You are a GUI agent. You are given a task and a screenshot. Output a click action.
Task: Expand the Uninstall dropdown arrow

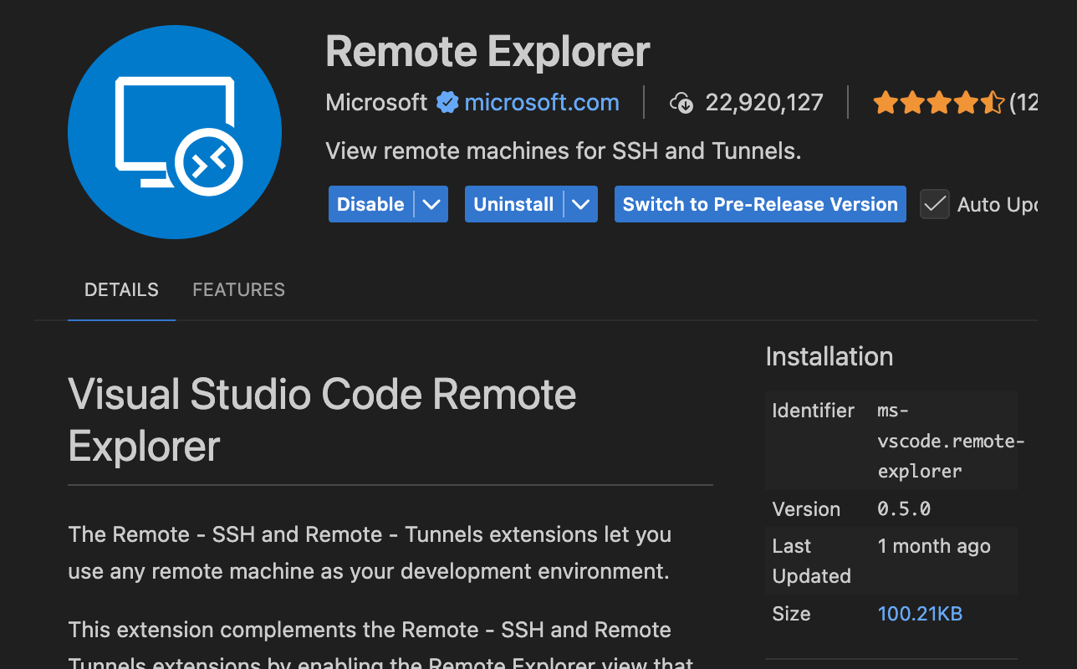pyautogui.click(x=581, y=204)
